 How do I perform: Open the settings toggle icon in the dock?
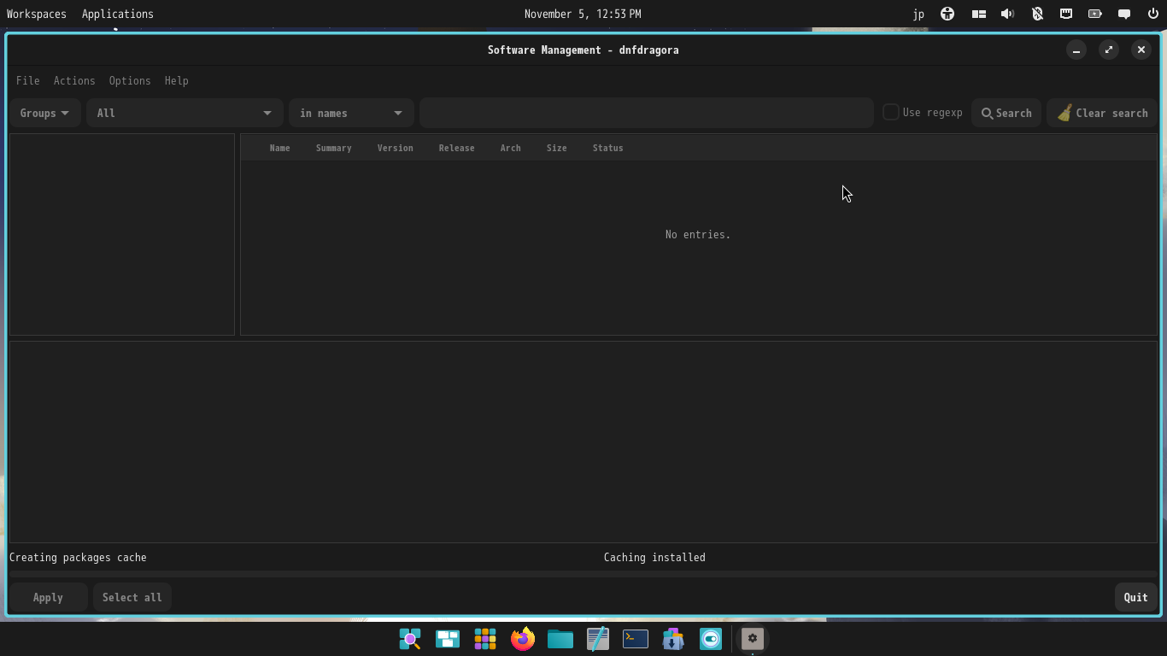pos(711,639)
